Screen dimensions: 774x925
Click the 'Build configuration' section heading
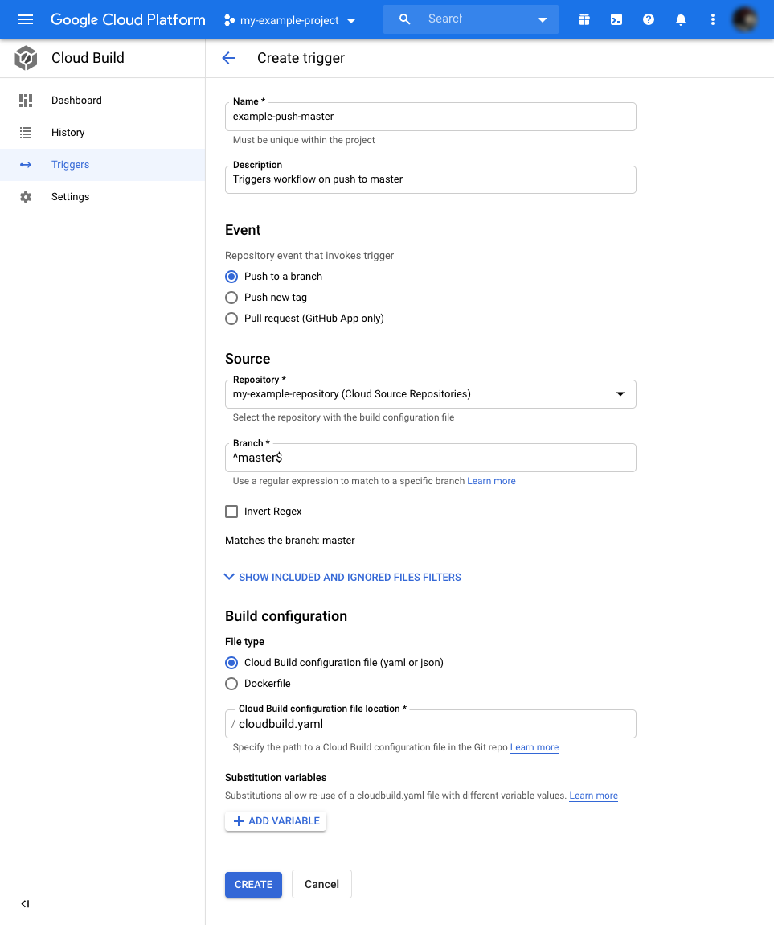click(x=286, y=616)
